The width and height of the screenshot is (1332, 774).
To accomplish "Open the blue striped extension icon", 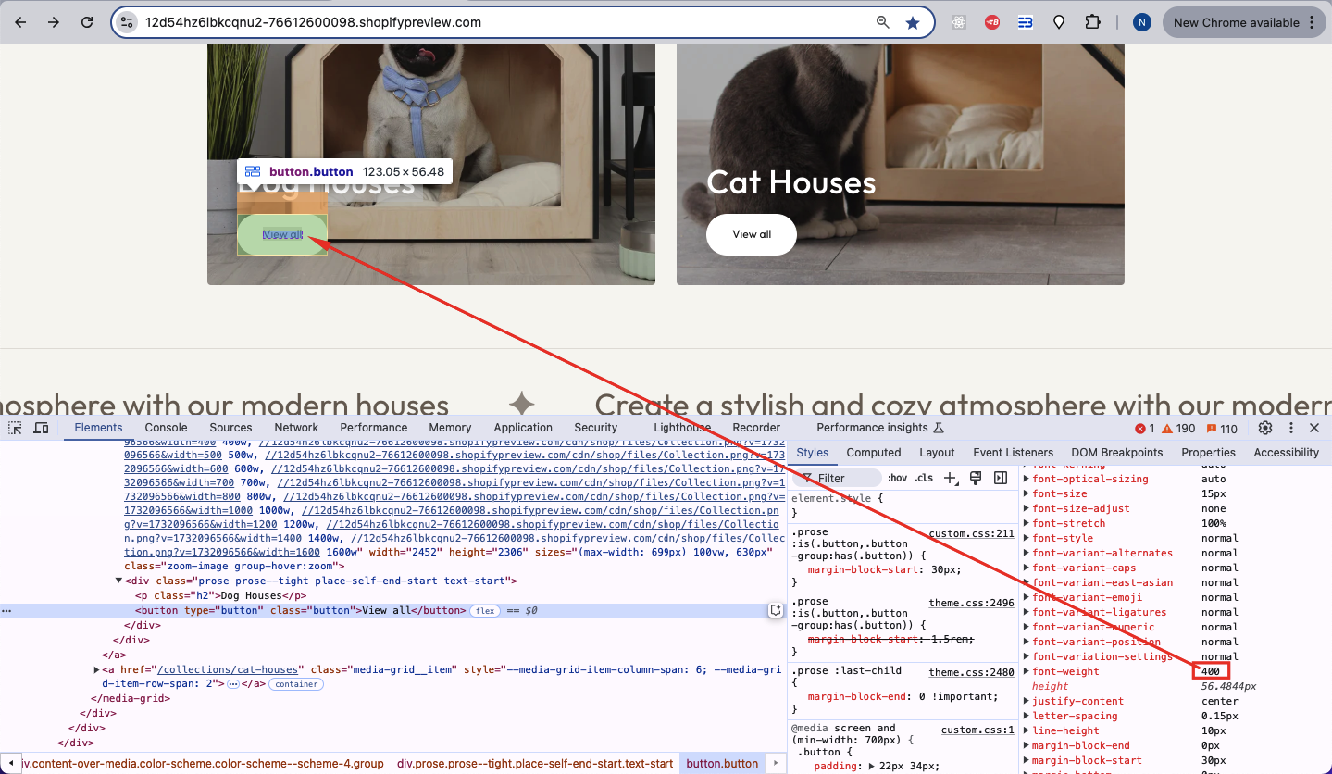I will tap(1026, 22).
